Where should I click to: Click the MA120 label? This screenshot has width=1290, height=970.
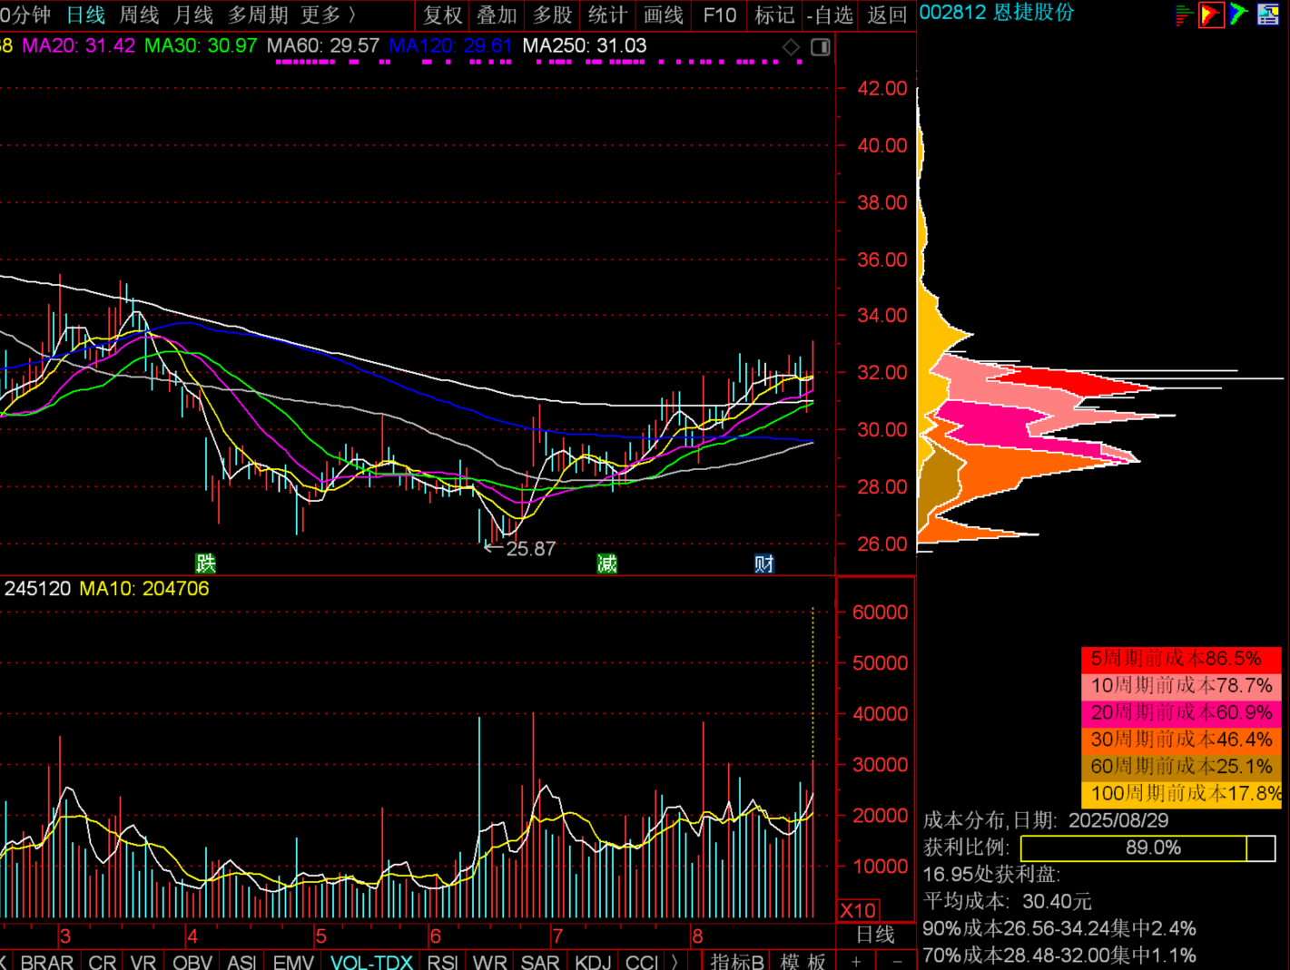pyautogui.click(x=450, y=45)
